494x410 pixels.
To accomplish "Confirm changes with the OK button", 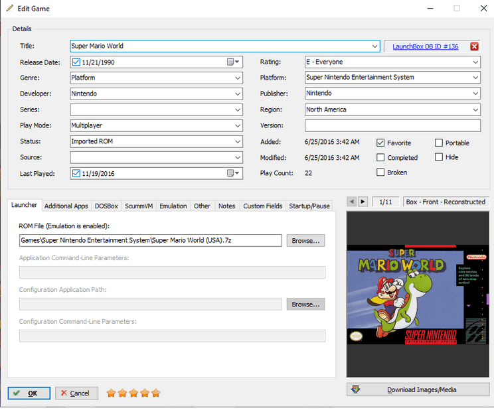I will tap(29, 393).
